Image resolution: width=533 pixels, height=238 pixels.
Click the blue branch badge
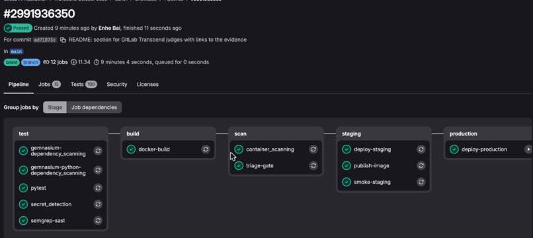point(31,62)
